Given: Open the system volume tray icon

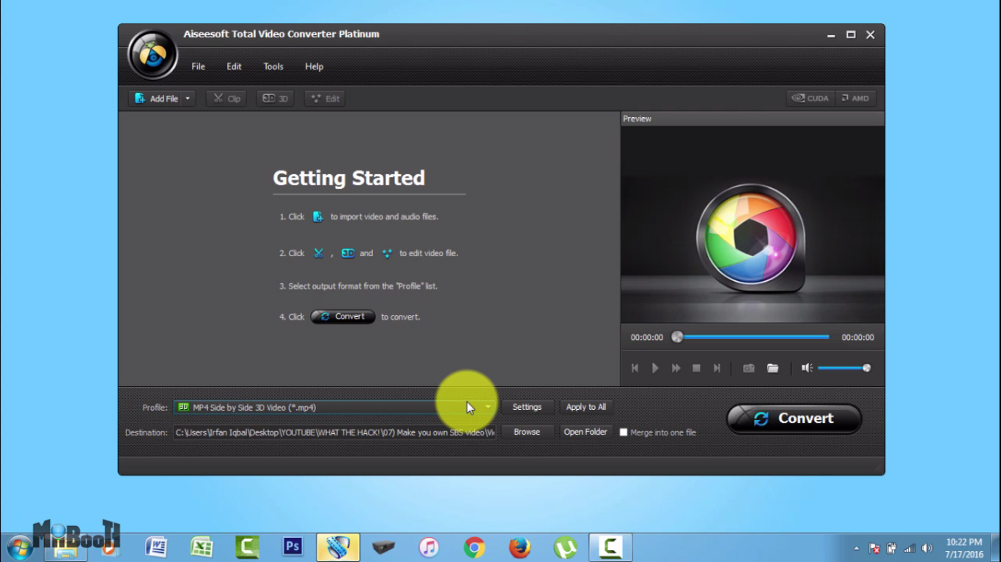Looking at the screenshot, I should click(927, 548).
